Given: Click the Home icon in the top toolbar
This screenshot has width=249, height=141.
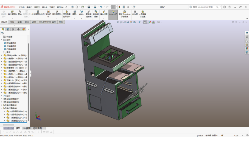Looking at the screenshot, I should coord(73,7).
